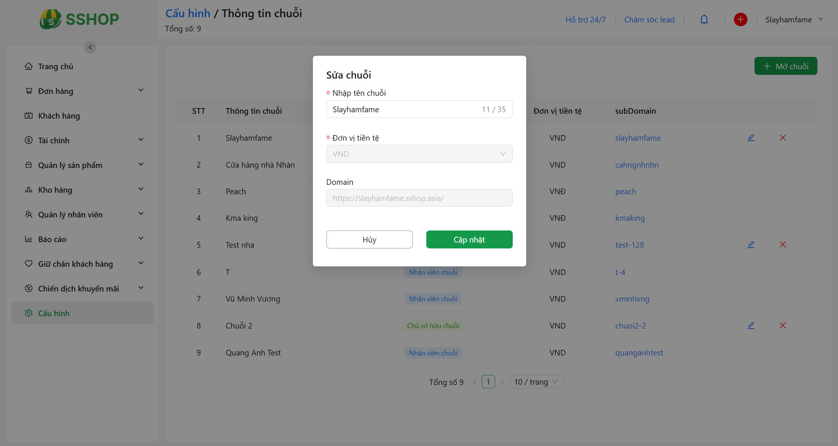Select page 1 in pagination

coord(488,382)
